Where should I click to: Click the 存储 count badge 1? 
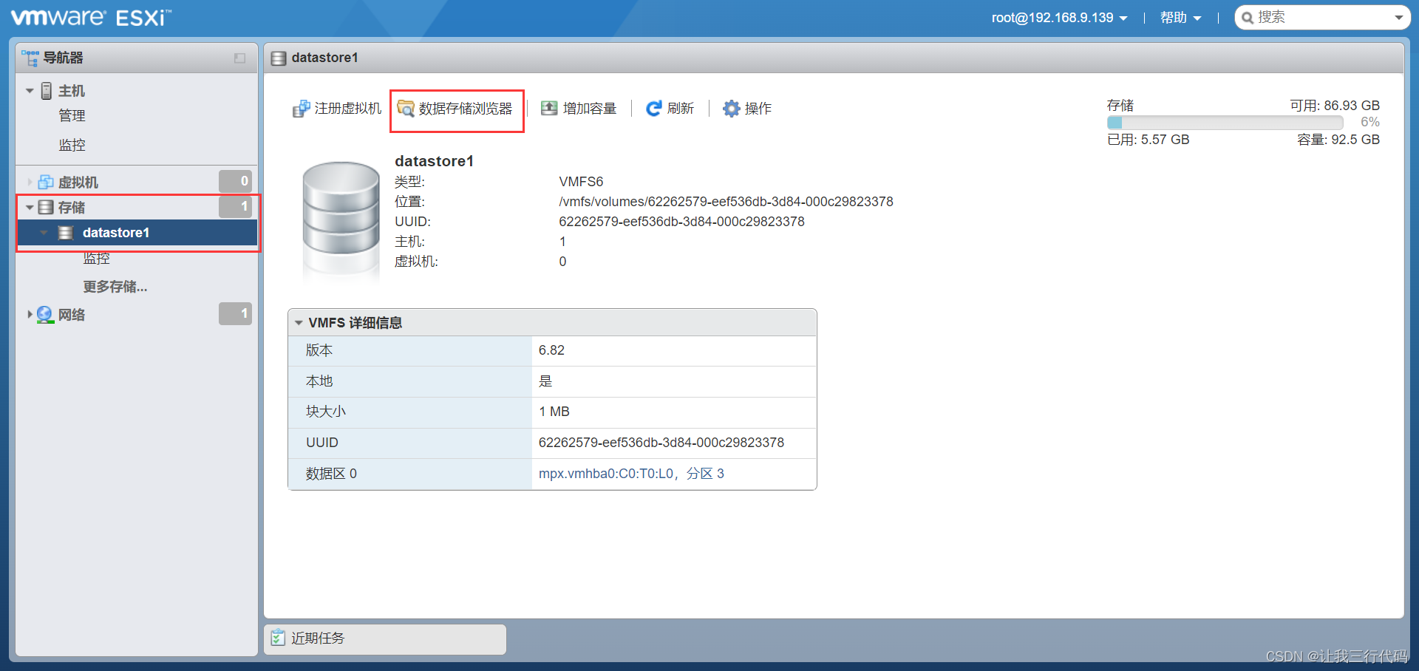pos(235,207)
